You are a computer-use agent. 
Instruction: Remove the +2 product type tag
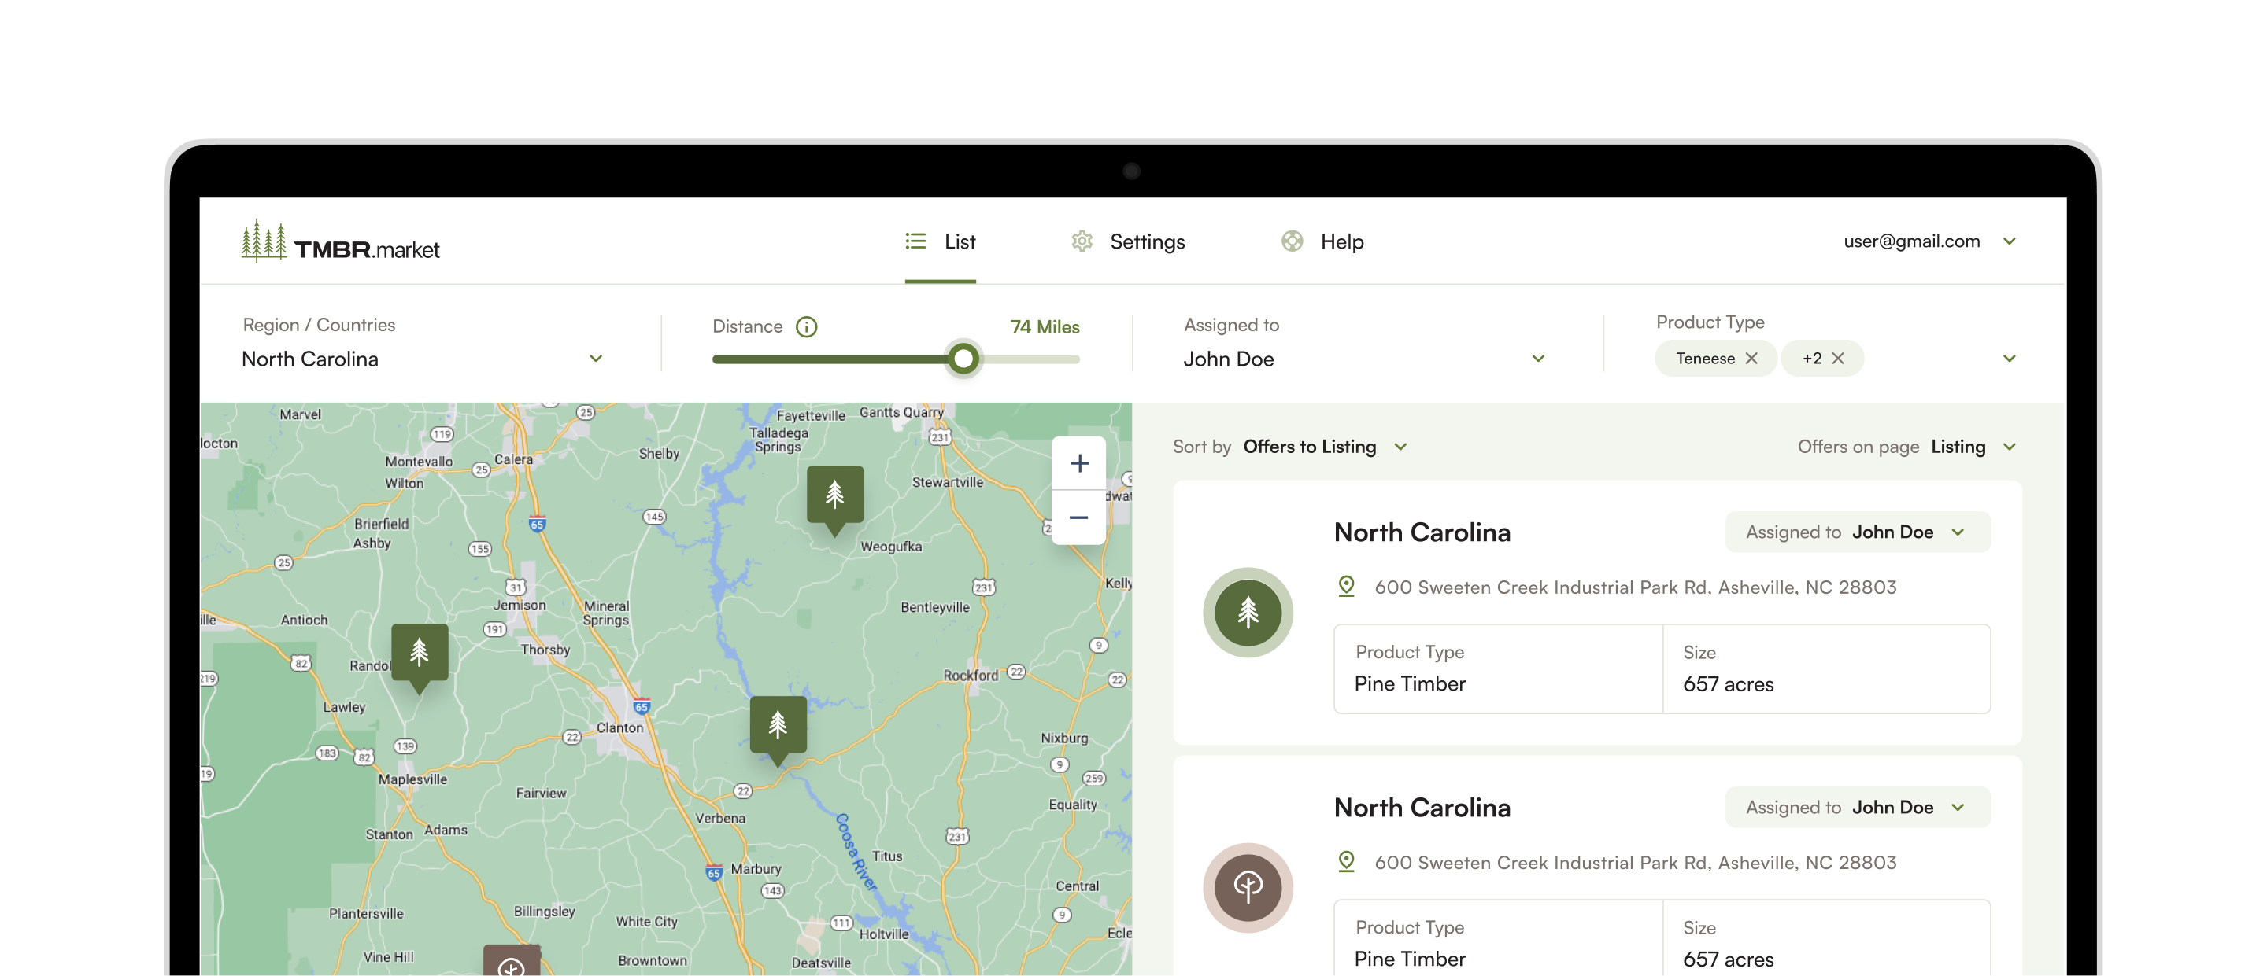pos(1837,359)
